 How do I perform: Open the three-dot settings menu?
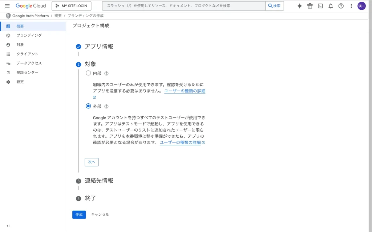(351, 6)
